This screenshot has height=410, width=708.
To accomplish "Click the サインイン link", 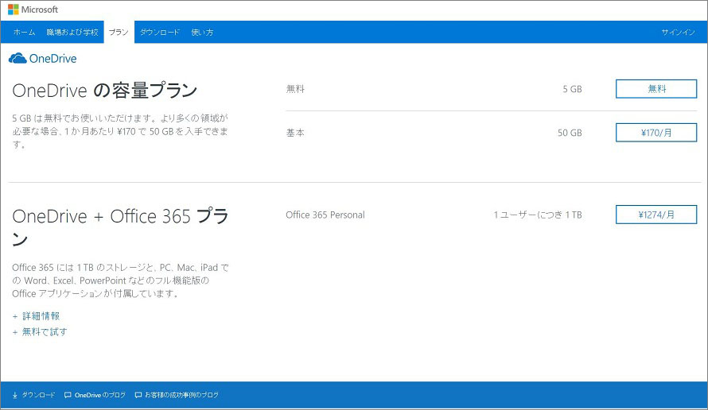I will (x=679, y=32).
